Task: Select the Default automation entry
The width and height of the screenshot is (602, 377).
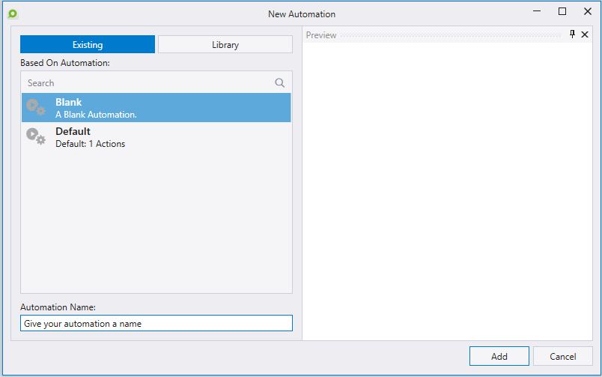Action: pos(156,137)
